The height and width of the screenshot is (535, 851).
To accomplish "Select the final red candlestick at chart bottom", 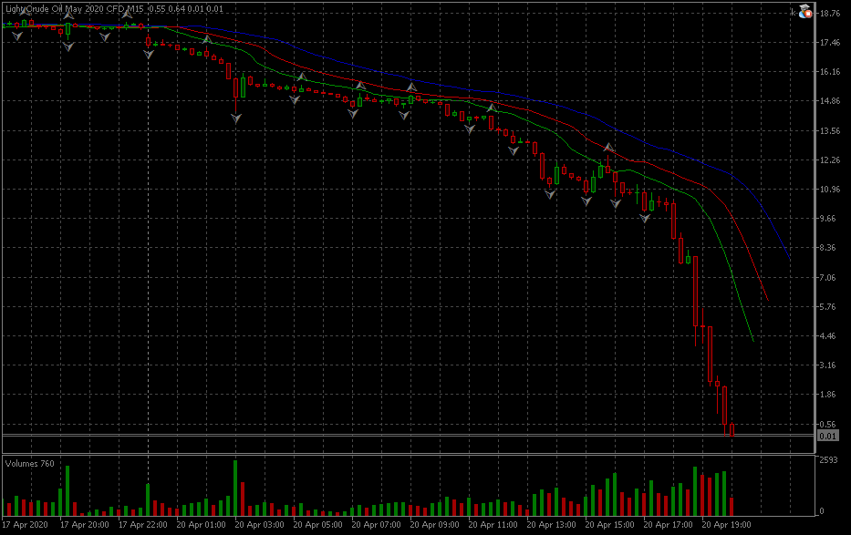I will [x=732, y=430].
